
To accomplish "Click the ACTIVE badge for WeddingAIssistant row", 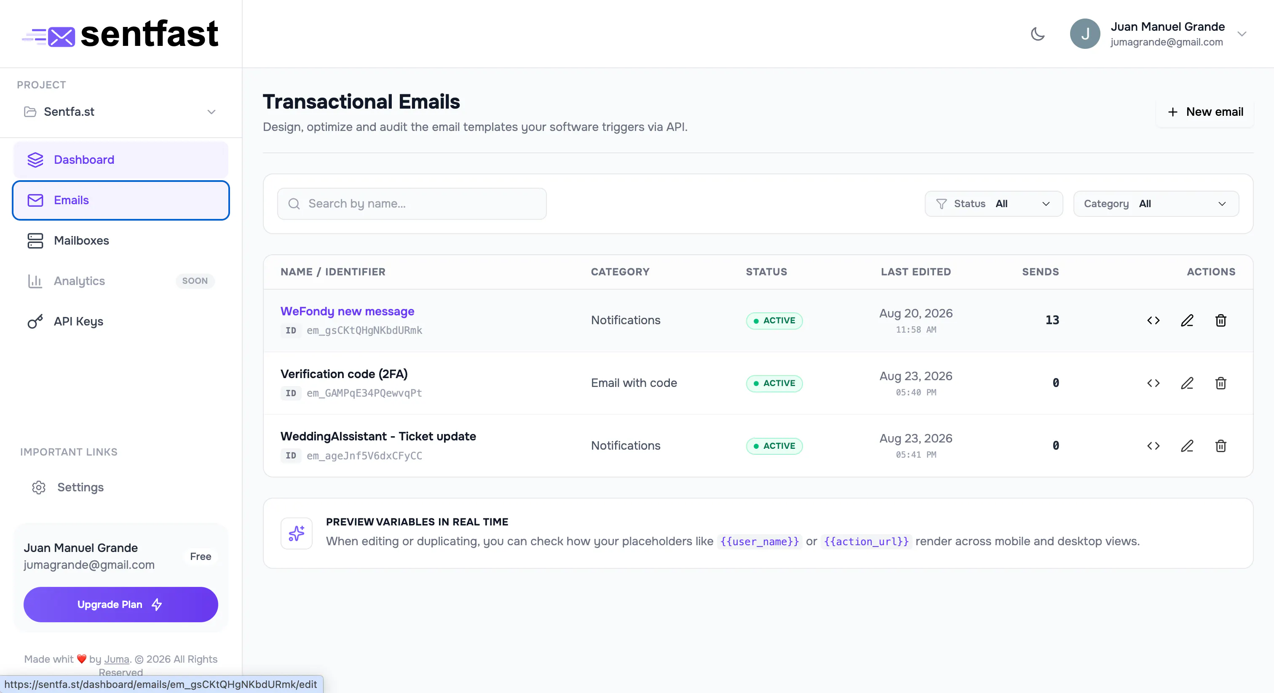I will click(x=774, y=446).
